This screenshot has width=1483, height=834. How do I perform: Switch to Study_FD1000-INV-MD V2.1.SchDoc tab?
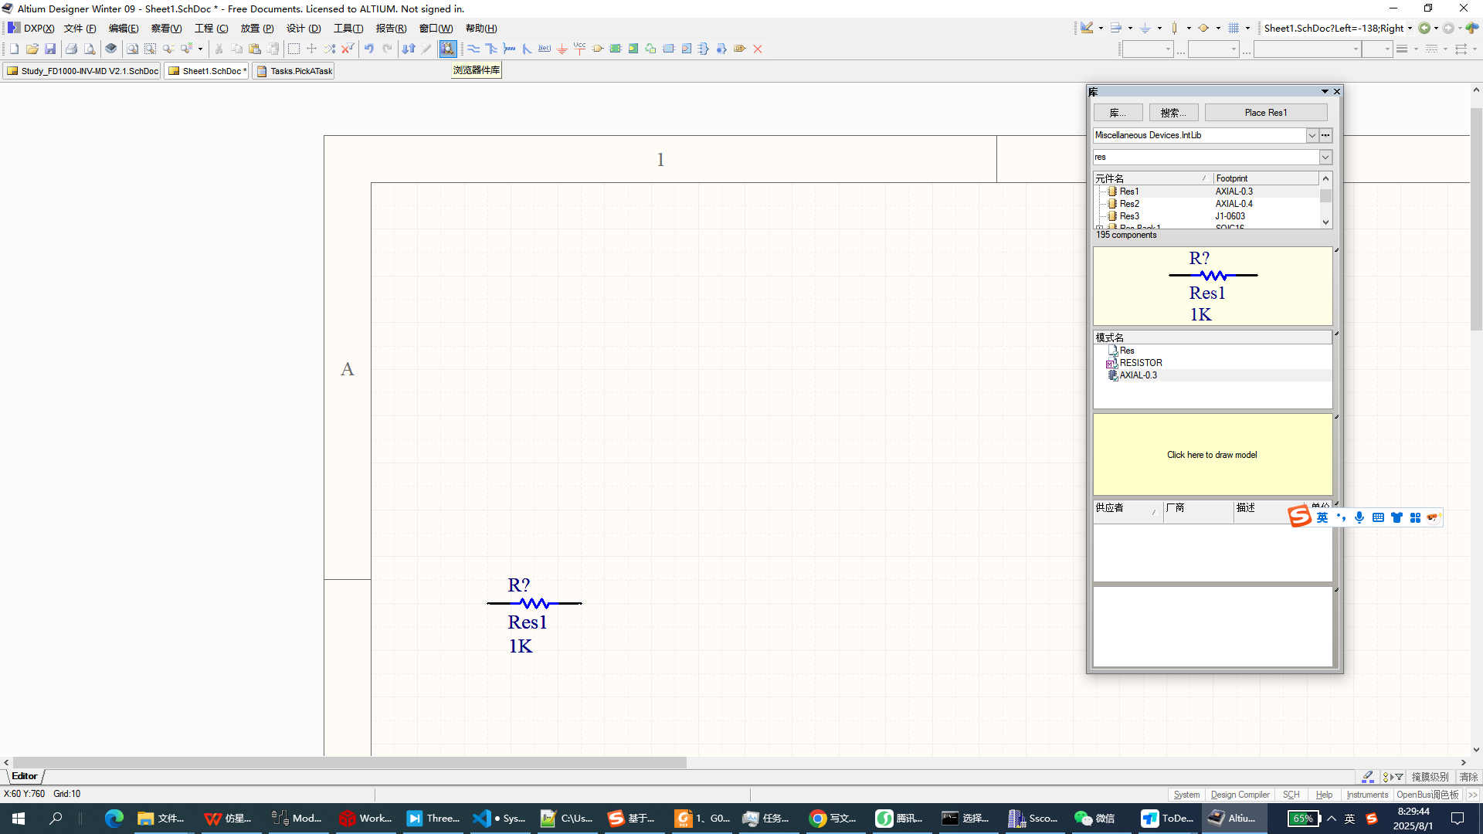coord(82,71)
